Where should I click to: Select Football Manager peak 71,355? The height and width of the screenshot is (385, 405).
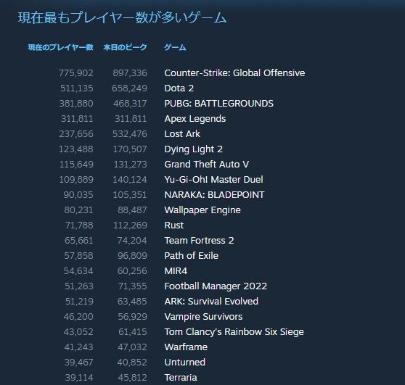pyautogui.click(x=133, y=286)
